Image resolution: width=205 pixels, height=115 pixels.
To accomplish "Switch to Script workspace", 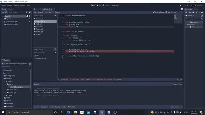I will click(106, 5).
